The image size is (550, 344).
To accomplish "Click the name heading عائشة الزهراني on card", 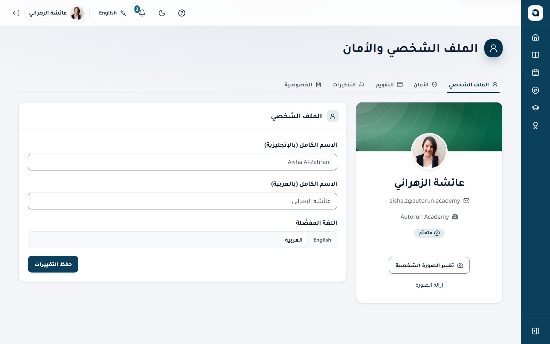I will click(x=429, y=183).
